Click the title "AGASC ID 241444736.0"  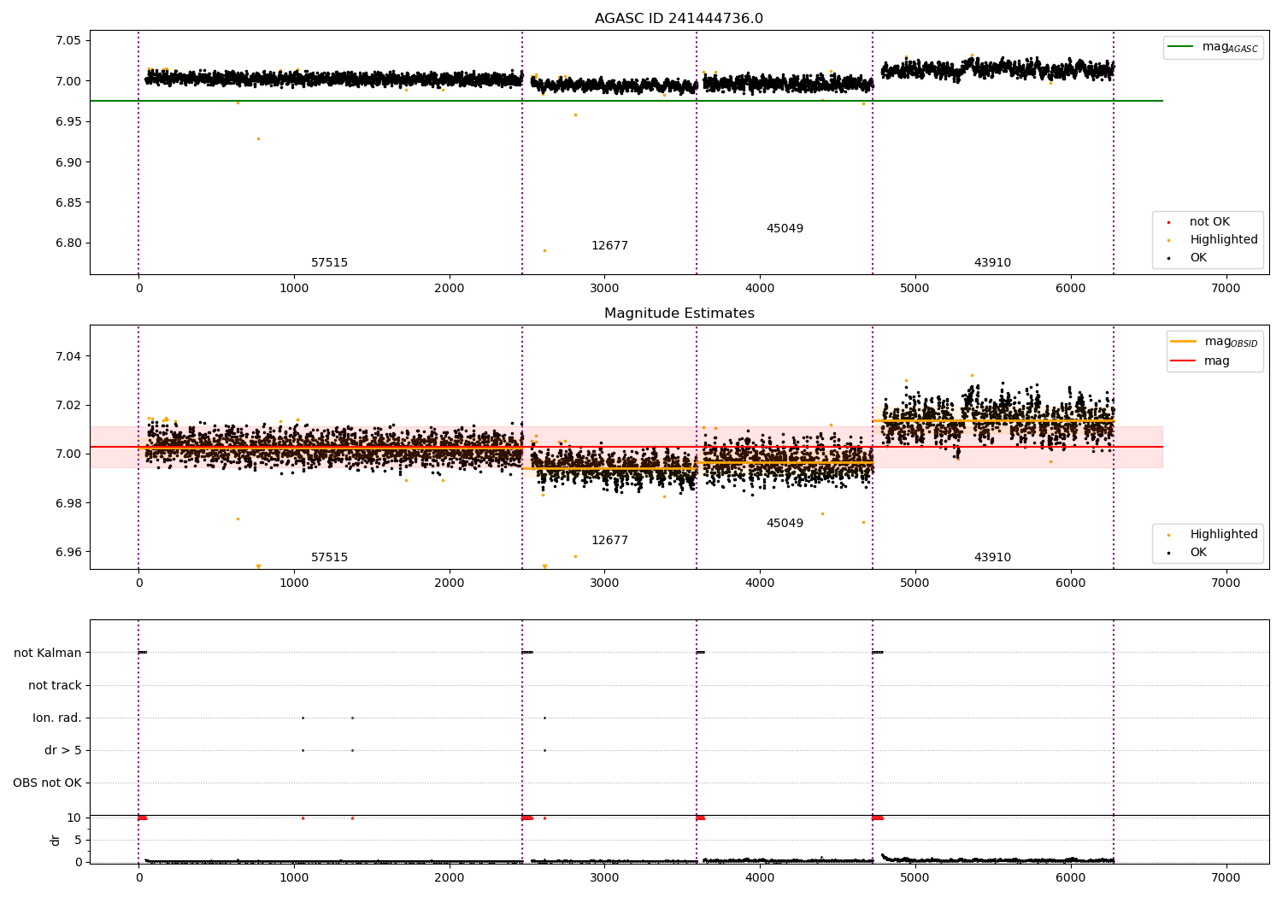pyautogui.click(x=679, y=19)
